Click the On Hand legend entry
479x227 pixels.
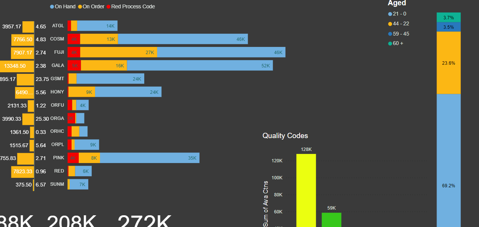click(63, 6)
